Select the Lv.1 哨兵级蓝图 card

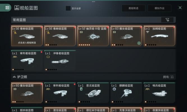click(160, 93)
